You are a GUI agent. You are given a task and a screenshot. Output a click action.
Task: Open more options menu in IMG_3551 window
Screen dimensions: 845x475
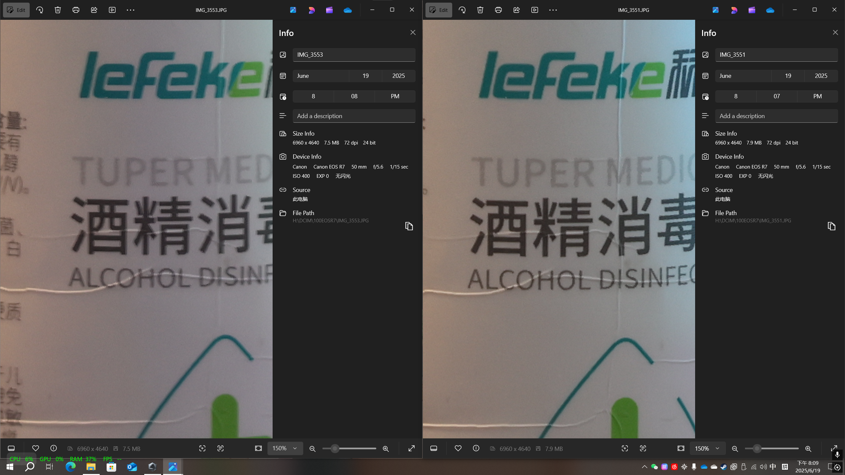pyautogui.click(x=553, y=10)
